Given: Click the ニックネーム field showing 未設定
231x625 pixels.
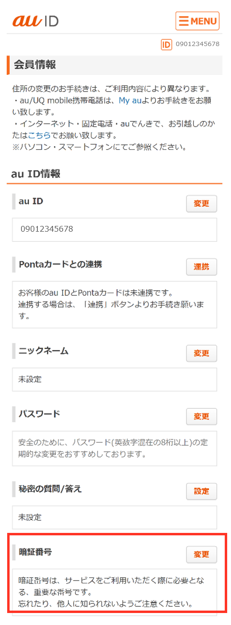Looking at the screenshot, I should (115, 379).
